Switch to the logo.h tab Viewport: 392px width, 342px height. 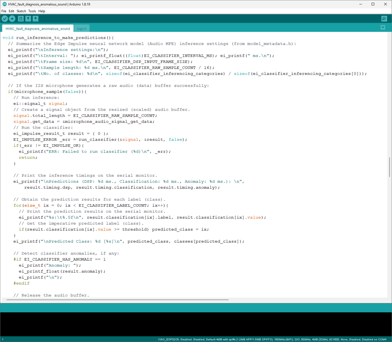[81, 29]
